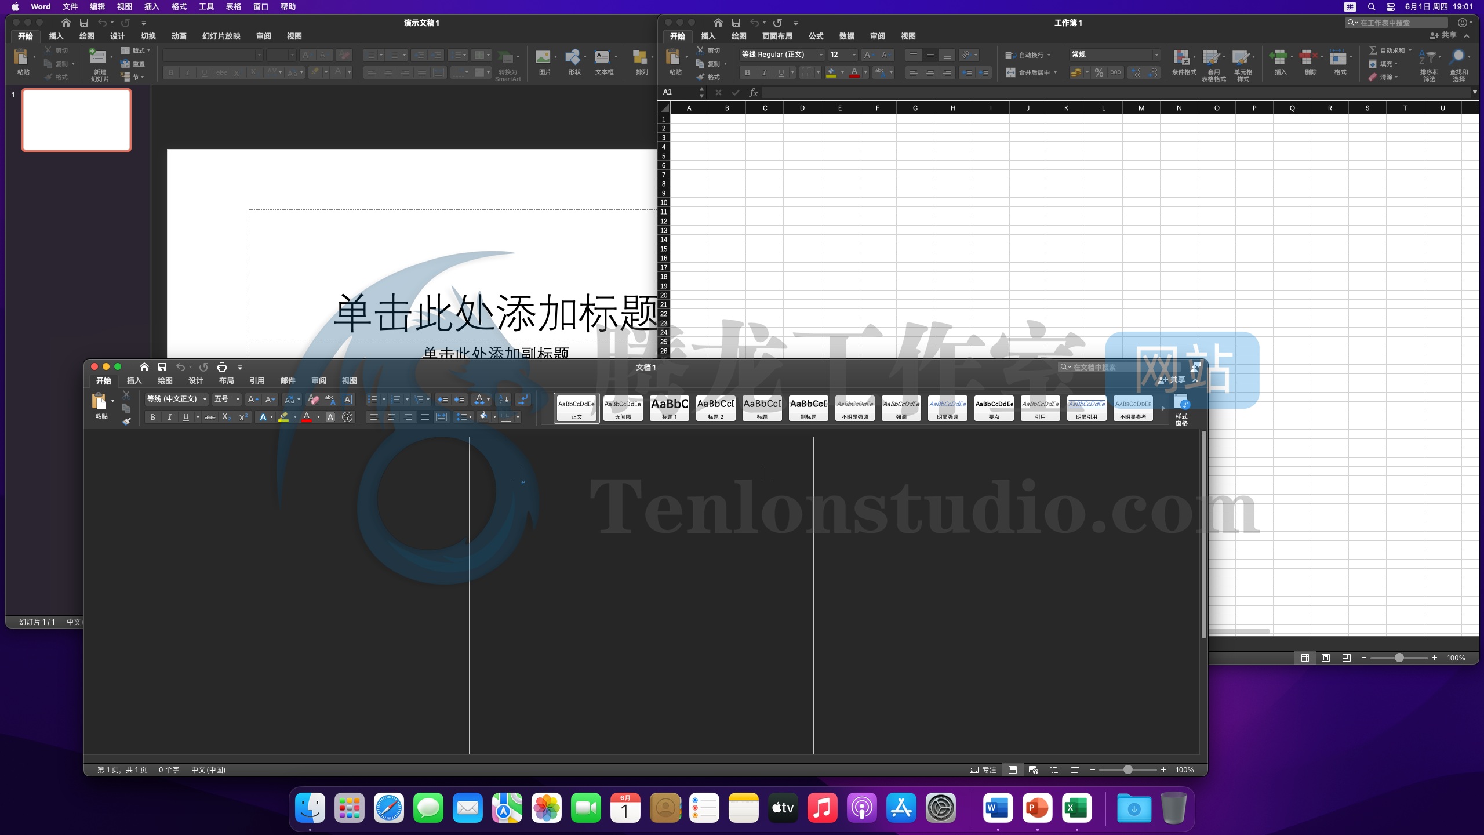The height and width of the screenshot is (835, 1484).
Task: Click the zoom slider in Word status bar
Action: point(1127,770)
